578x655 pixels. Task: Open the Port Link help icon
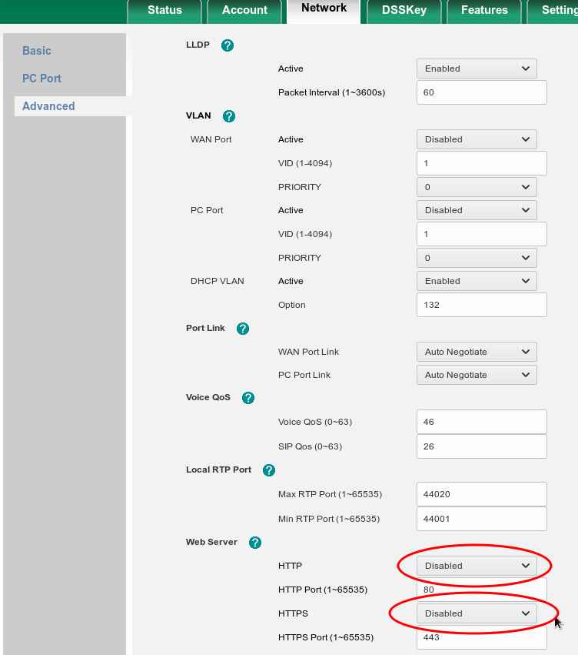(x=243, y=329)
